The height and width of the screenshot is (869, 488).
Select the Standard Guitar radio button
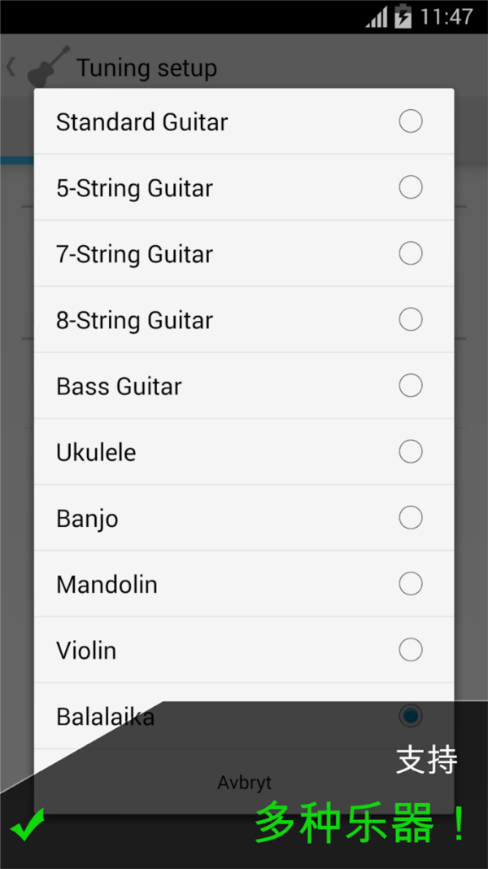point(411,122)
